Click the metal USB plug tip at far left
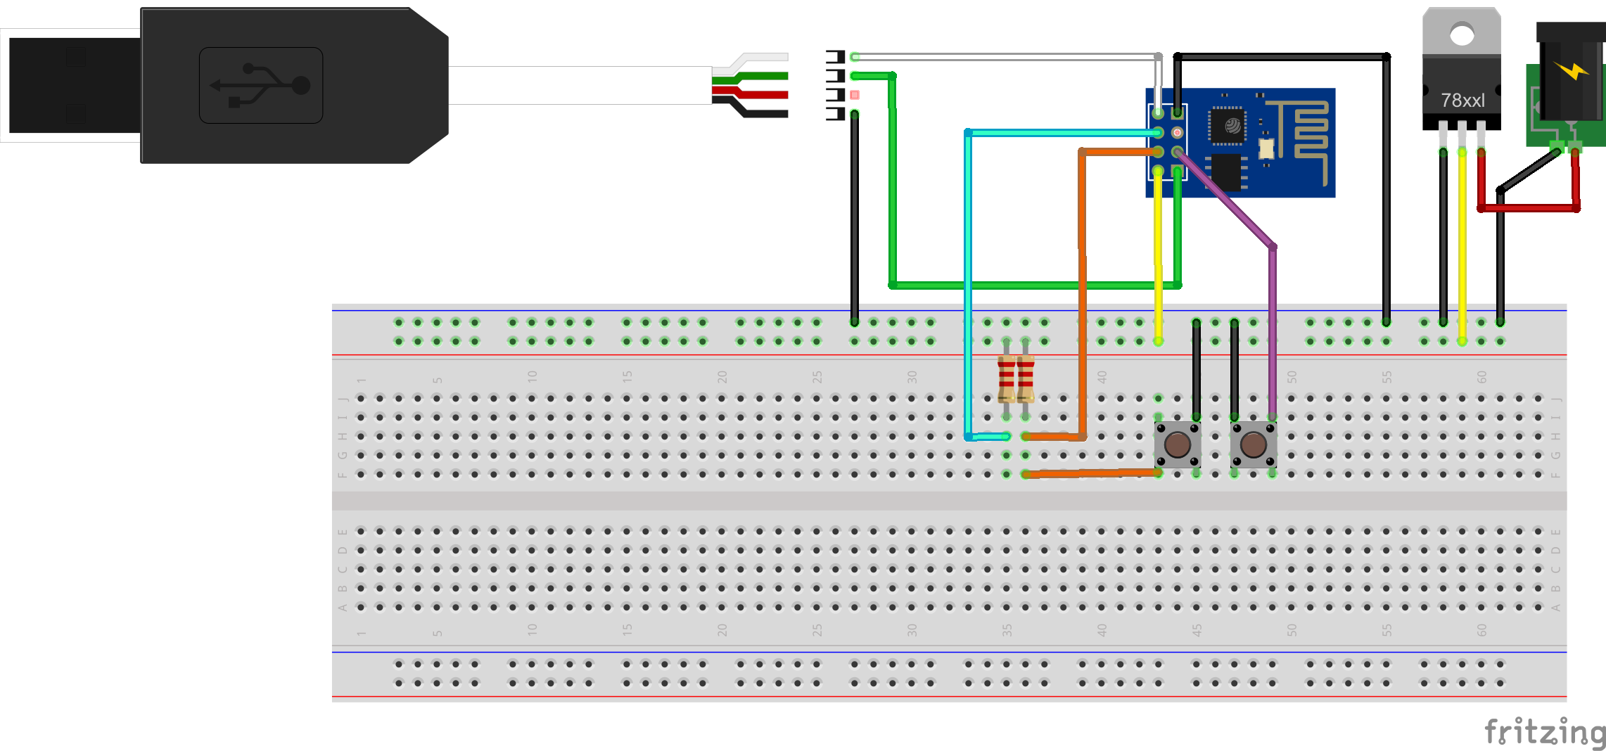The height and width of the screenshot is (751, 1606). click(x=75, y=85)
